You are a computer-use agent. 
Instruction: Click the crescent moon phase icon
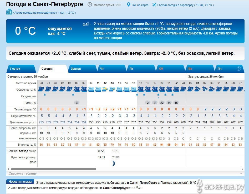113,164
